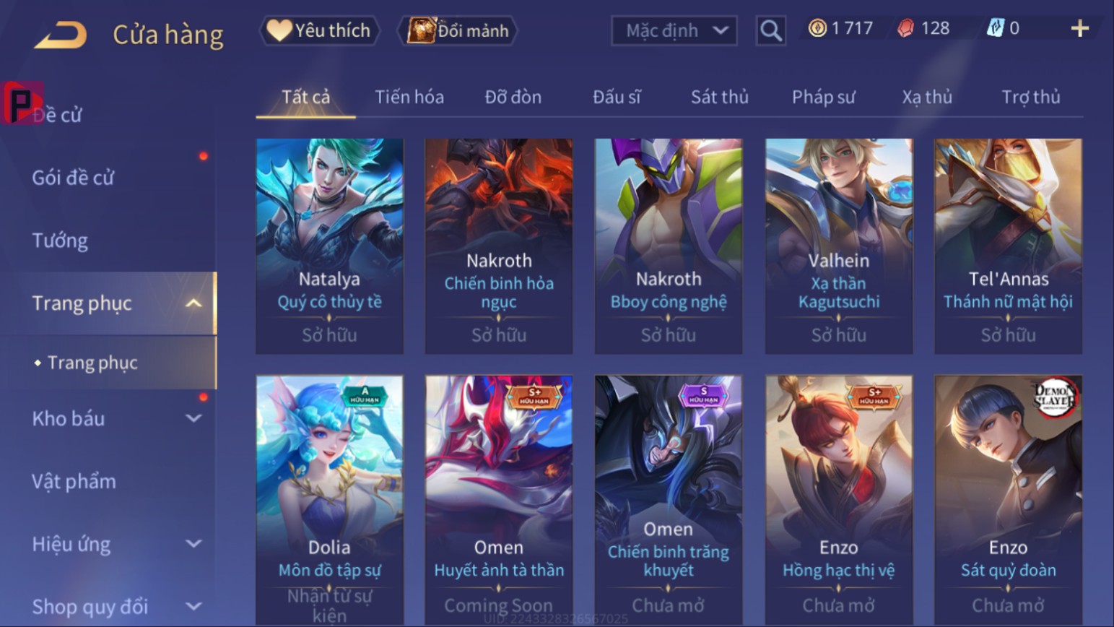1114x627 pixels.
Task: Switch to the Pháp sư tab
Action: tap(823, 97)
